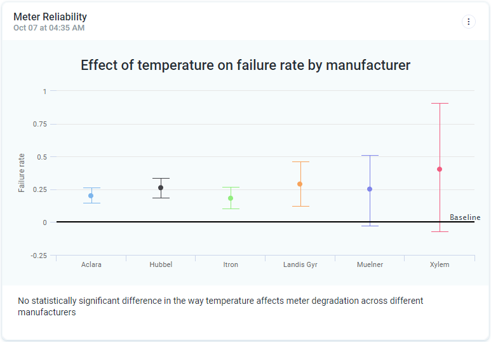Click the chart title text
This screenshot has height=342, width=491.
pyautogui.click(x=245, y=65)
